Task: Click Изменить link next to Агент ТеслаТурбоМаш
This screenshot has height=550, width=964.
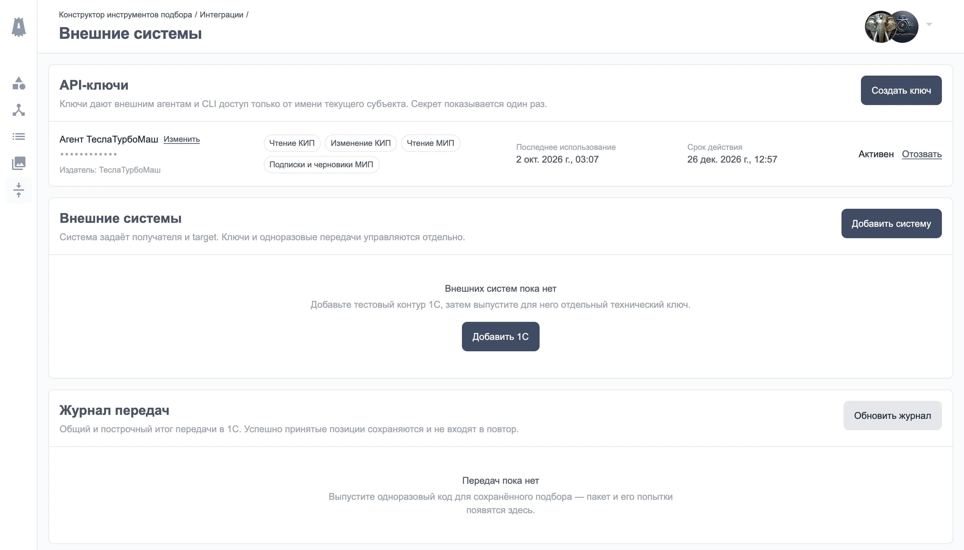Action: [181, 139]
